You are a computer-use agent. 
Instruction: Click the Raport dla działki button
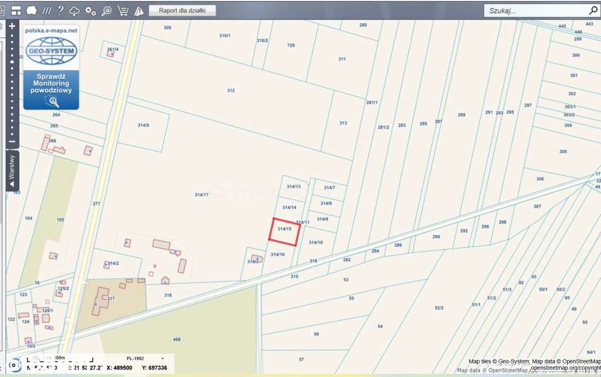point(182,11)
